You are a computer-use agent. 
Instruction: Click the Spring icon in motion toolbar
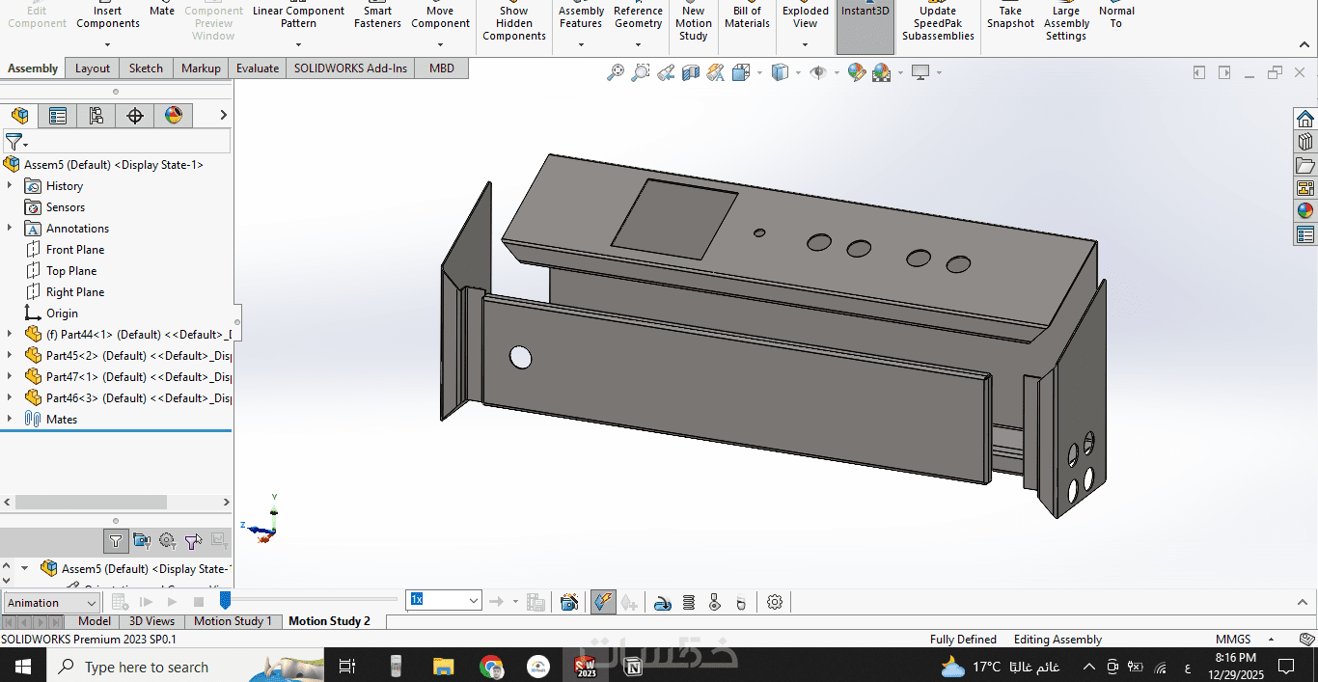coord(689,602)
